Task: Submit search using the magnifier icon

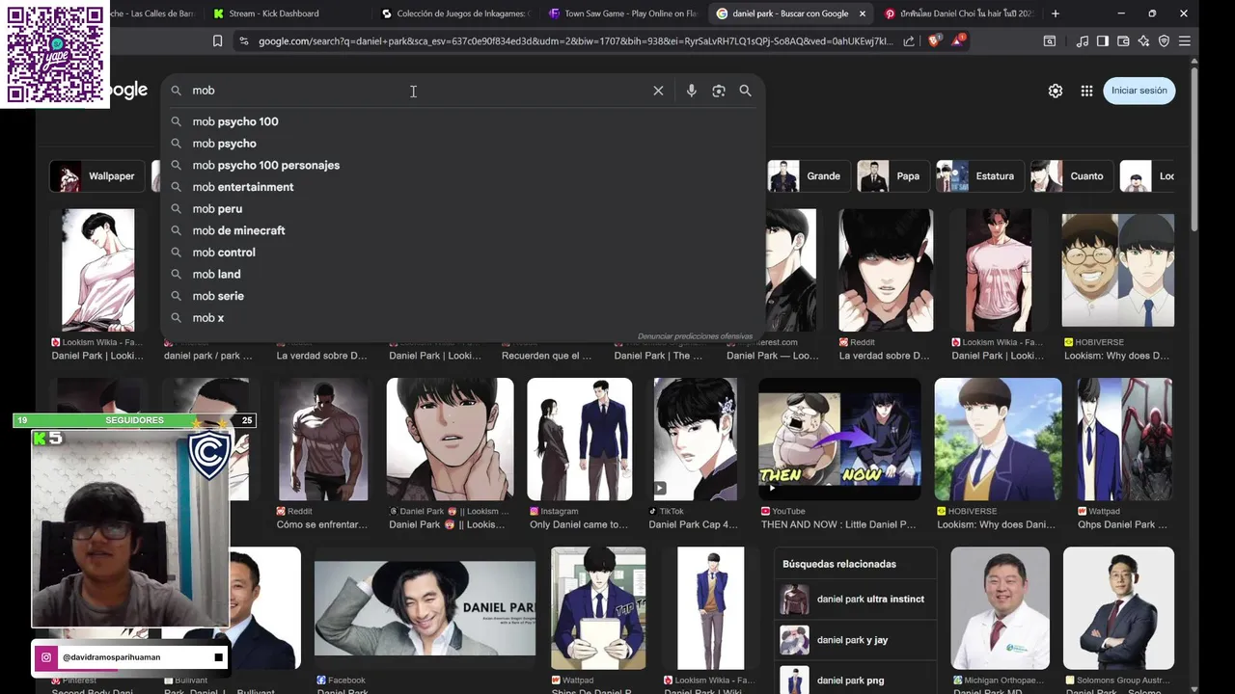Action: (745, 91)
